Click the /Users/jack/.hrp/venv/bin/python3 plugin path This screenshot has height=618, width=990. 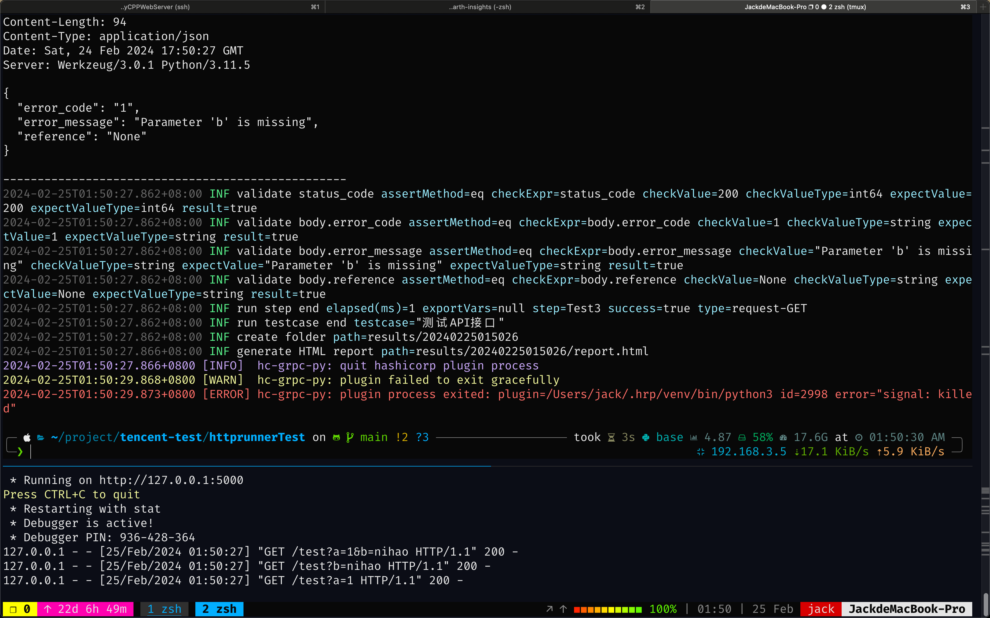(659, 394)
